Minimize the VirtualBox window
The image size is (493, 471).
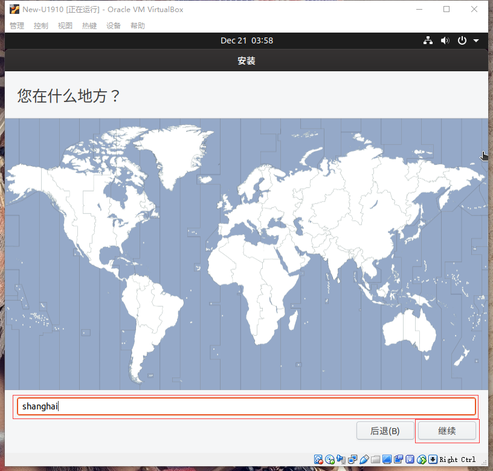pos(419,10)
